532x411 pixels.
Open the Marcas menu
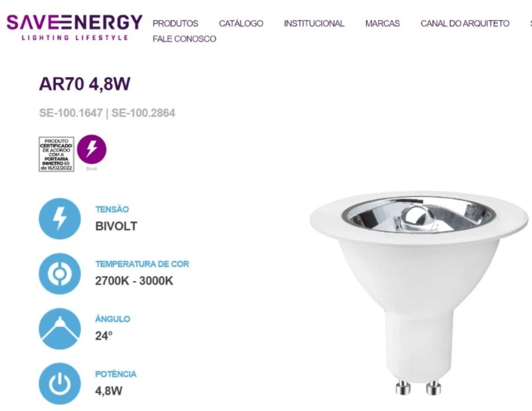pyautogui.click(x=382, y=23)
